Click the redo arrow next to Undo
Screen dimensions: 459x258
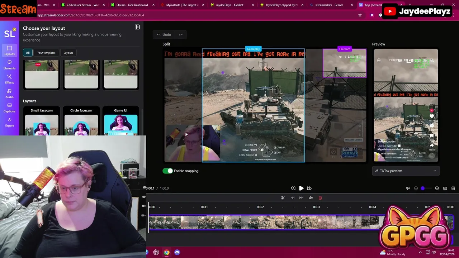pyautogui.click(x=181, y=35)
